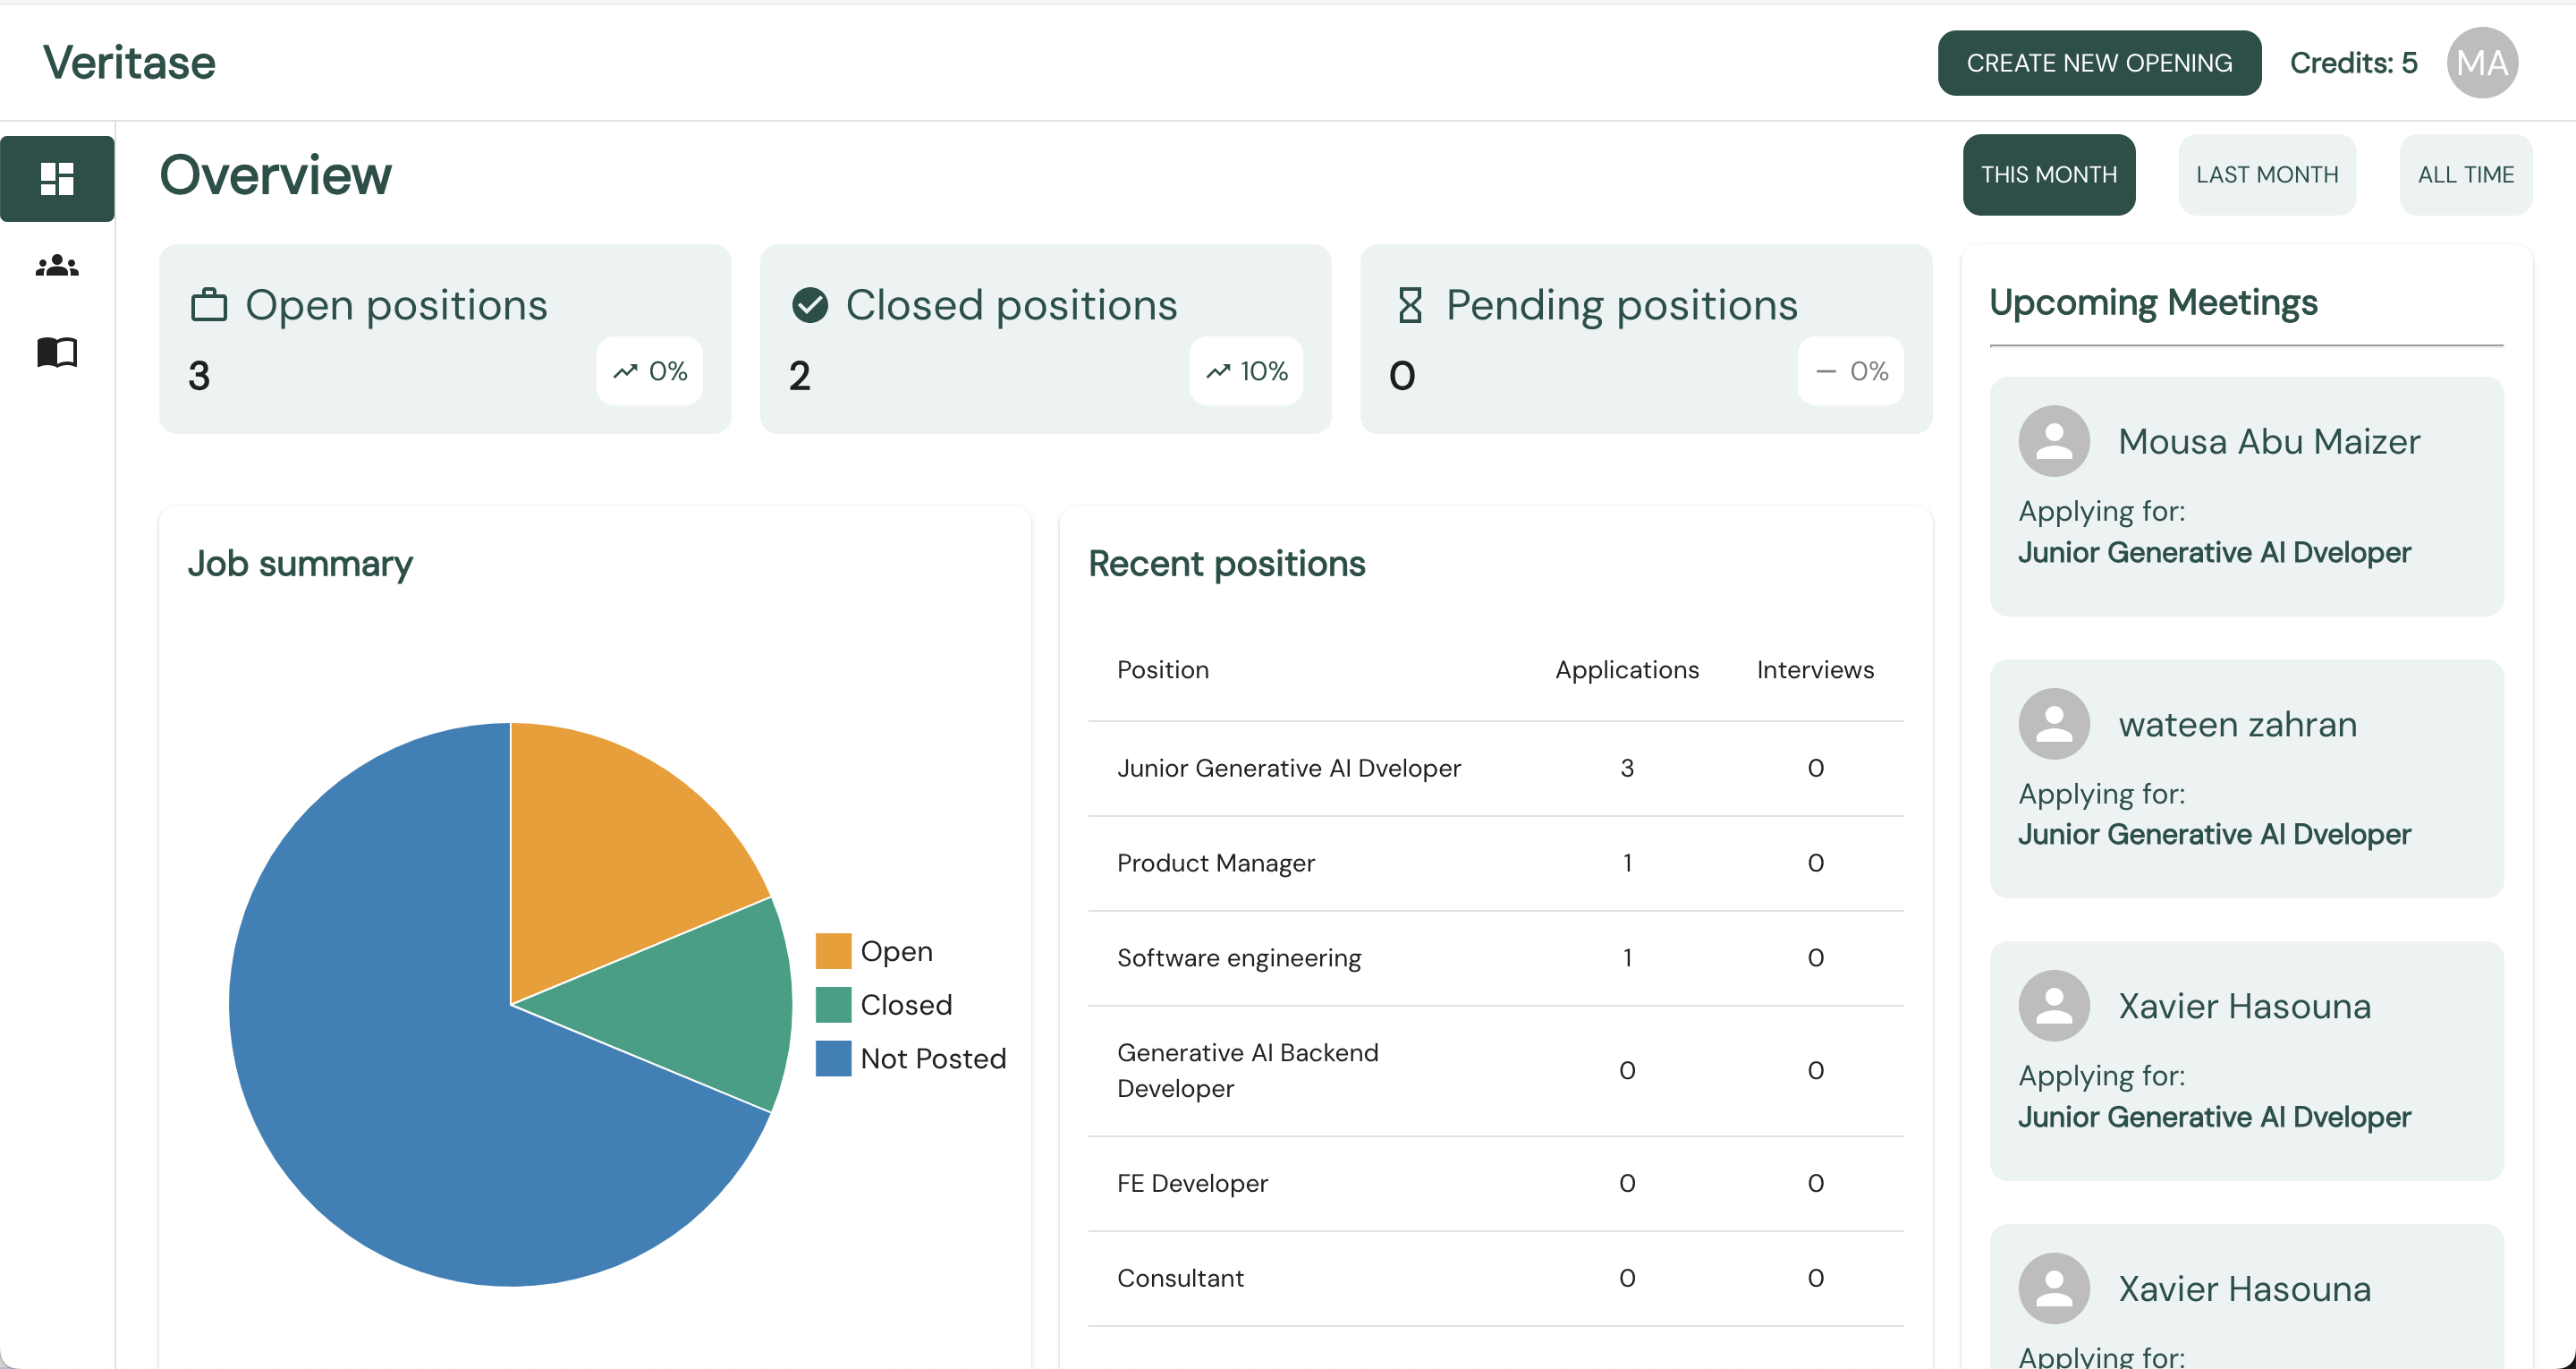Viewport: 2576px width, 1369px height.
Task: Click the Create New Opening button
Action: point(2099,63)
